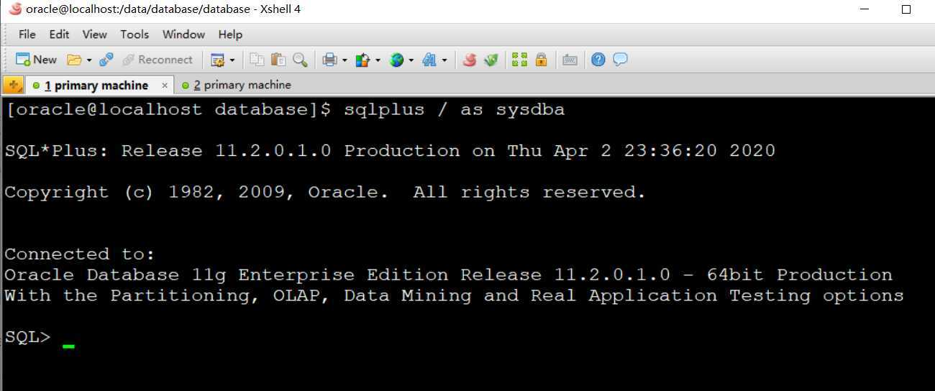Open the Window menu
The image size is (935, 391).
click(183, 34)
